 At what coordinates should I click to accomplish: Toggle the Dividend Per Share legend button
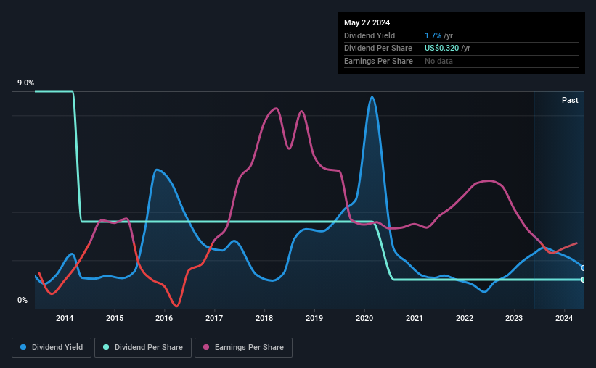pos(143,348)
